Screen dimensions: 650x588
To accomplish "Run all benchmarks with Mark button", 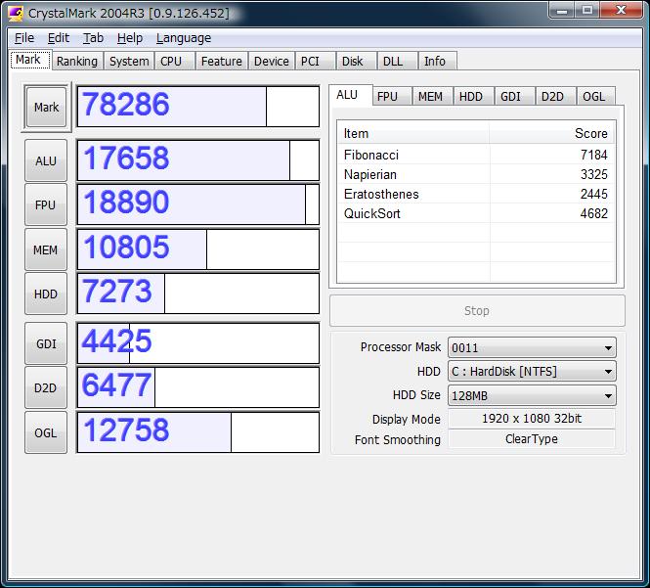I will pyautogui.click(x=46, y=108).
